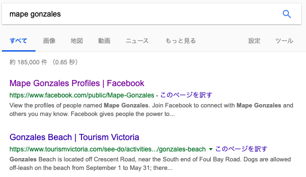The image size is (306, 177).
Task: Click the Gonzales Beach description snippet
Action: pos(150,164)
